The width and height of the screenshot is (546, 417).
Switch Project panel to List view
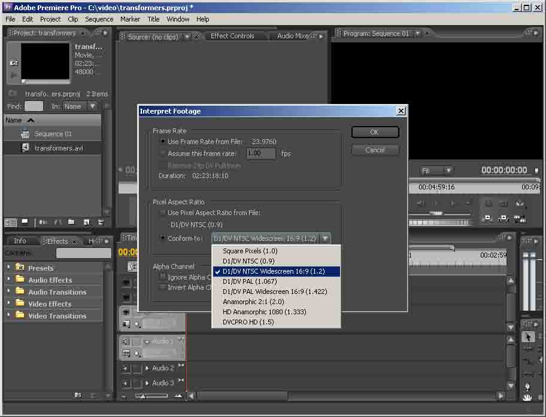[10, 223]
